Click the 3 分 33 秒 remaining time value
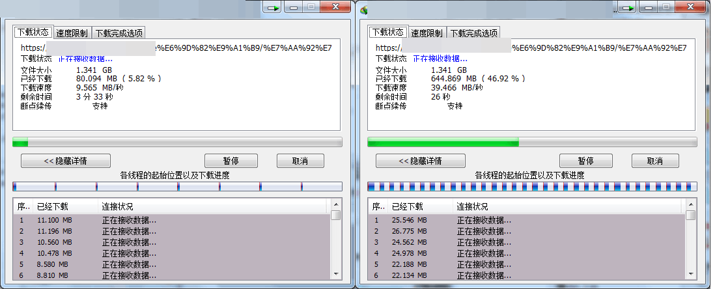The height and width of the screenshot is (289, 715). coord(94,96)
